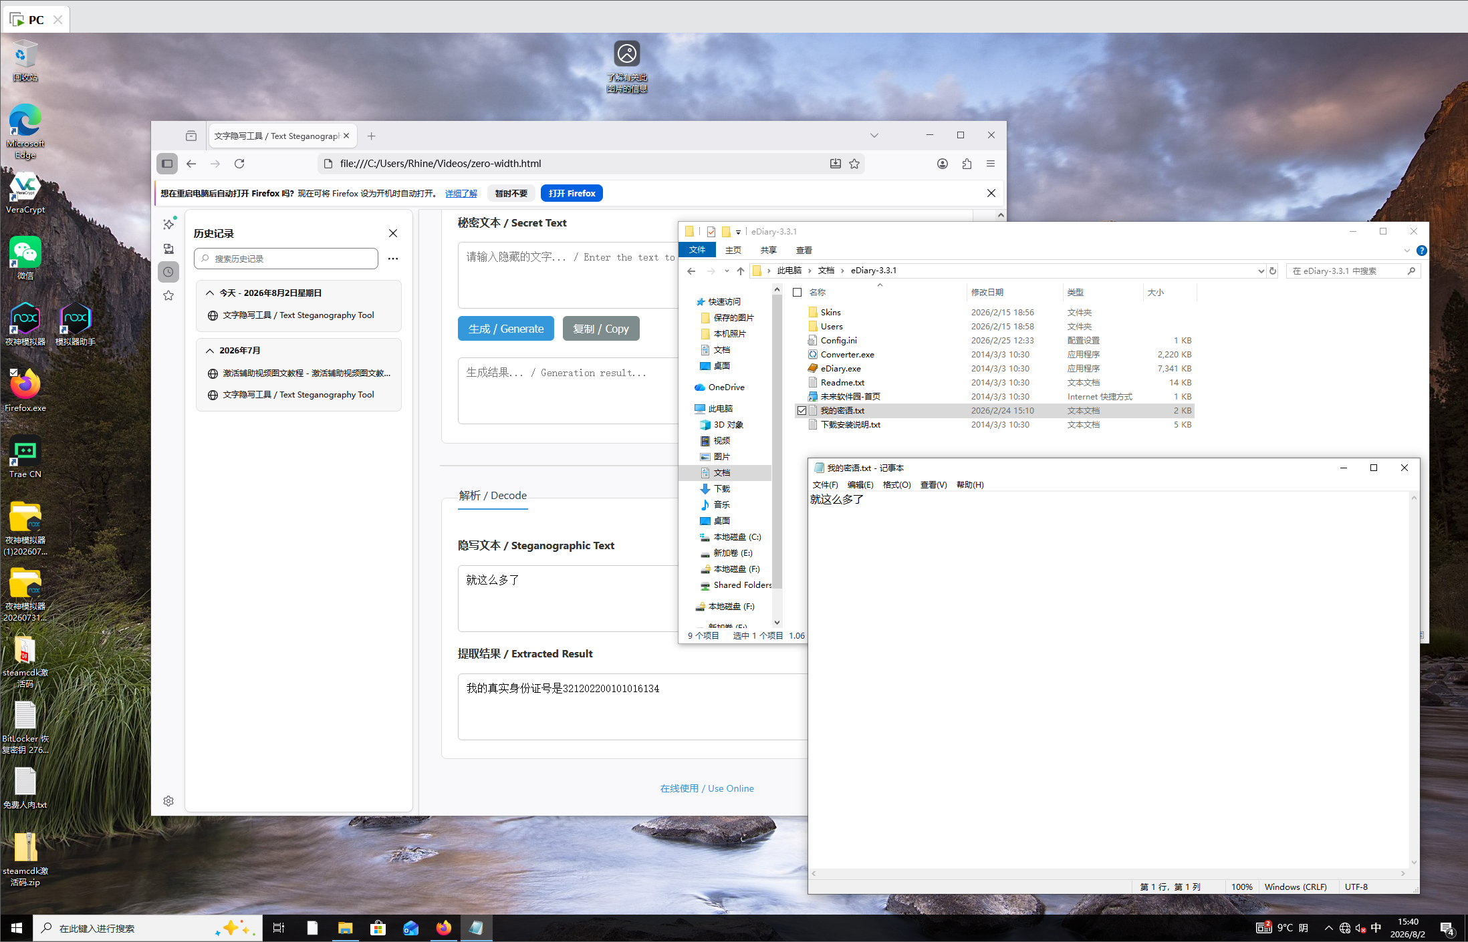Close the history sidebar panel
The width and height of the screenshot is (1468, 942).
point(393,233)
